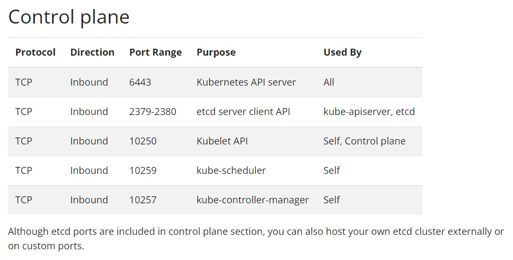Click port 10257 cell

(x=143, y=200)
